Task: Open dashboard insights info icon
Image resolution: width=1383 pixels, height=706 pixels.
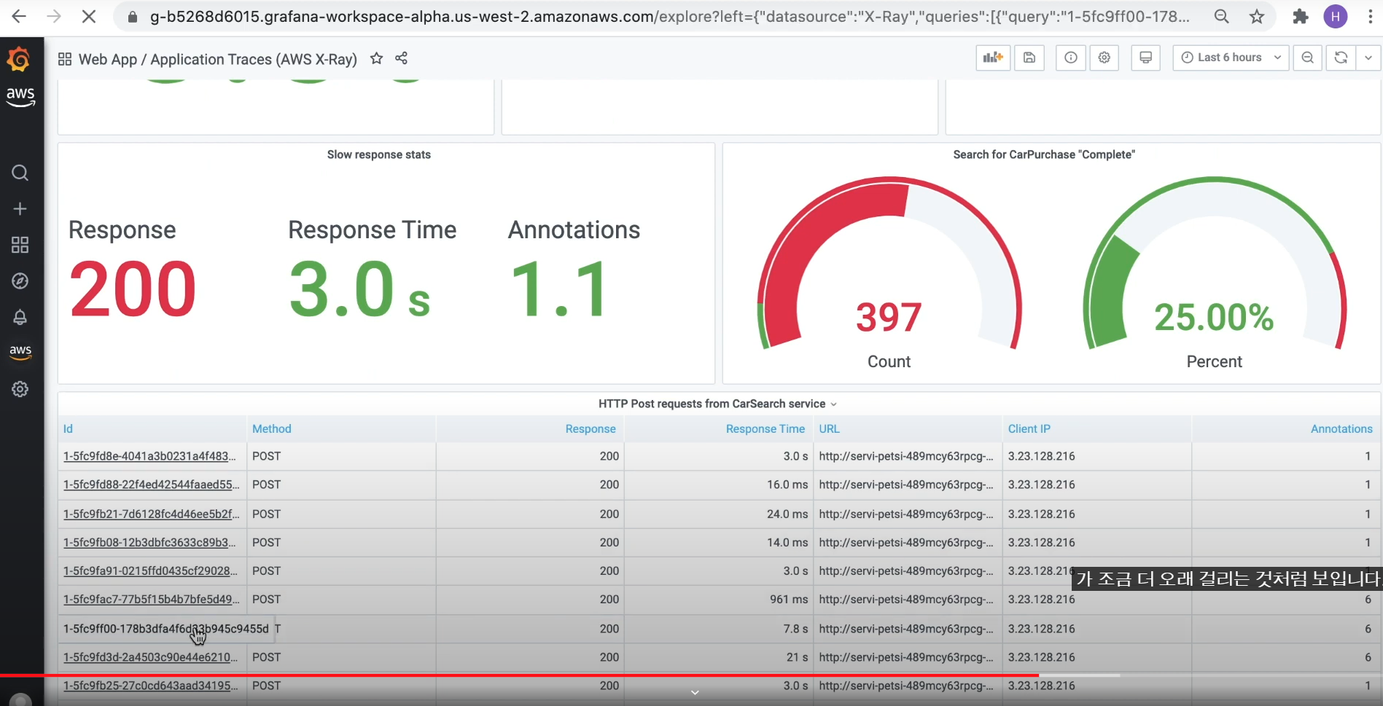Action: pos(1071,58)
